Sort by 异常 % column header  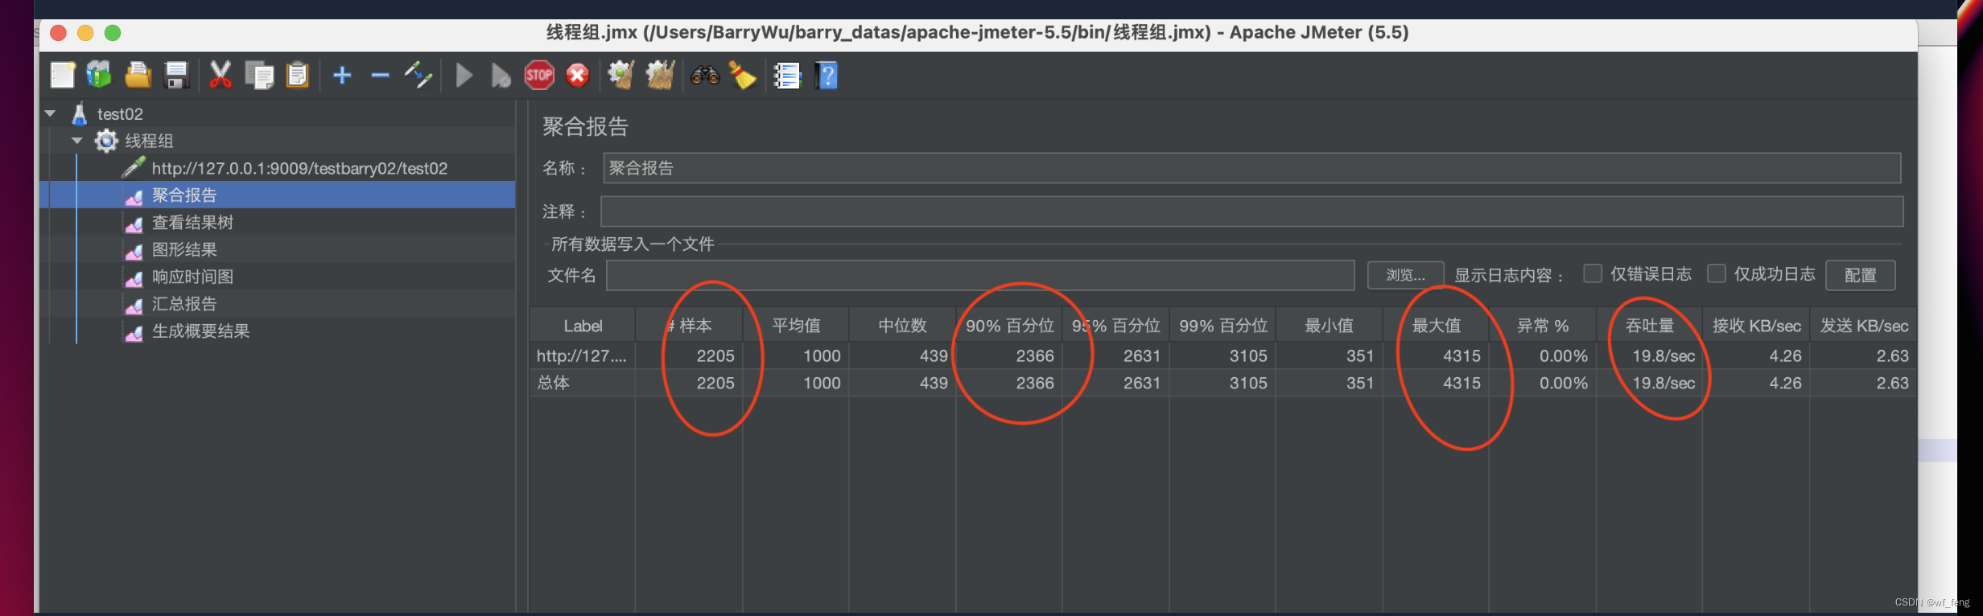(1542, 326)
